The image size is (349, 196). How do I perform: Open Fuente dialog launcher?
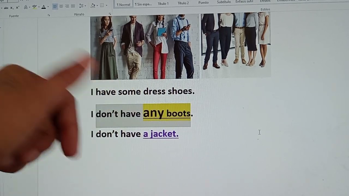click(49, 15)
